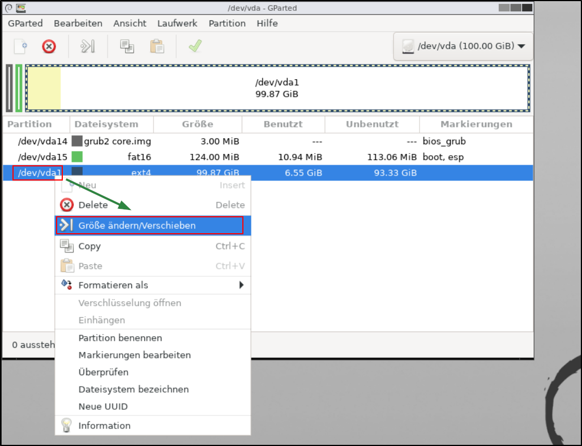Click the lightbulb Information icon
This screenshot has height=446, width=582.
click(67, 426)
